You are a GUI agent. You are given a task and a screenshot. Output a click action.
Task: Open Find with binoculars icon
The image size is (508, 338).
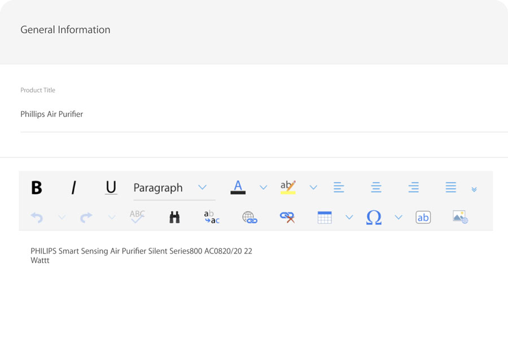tap(174, 217)
